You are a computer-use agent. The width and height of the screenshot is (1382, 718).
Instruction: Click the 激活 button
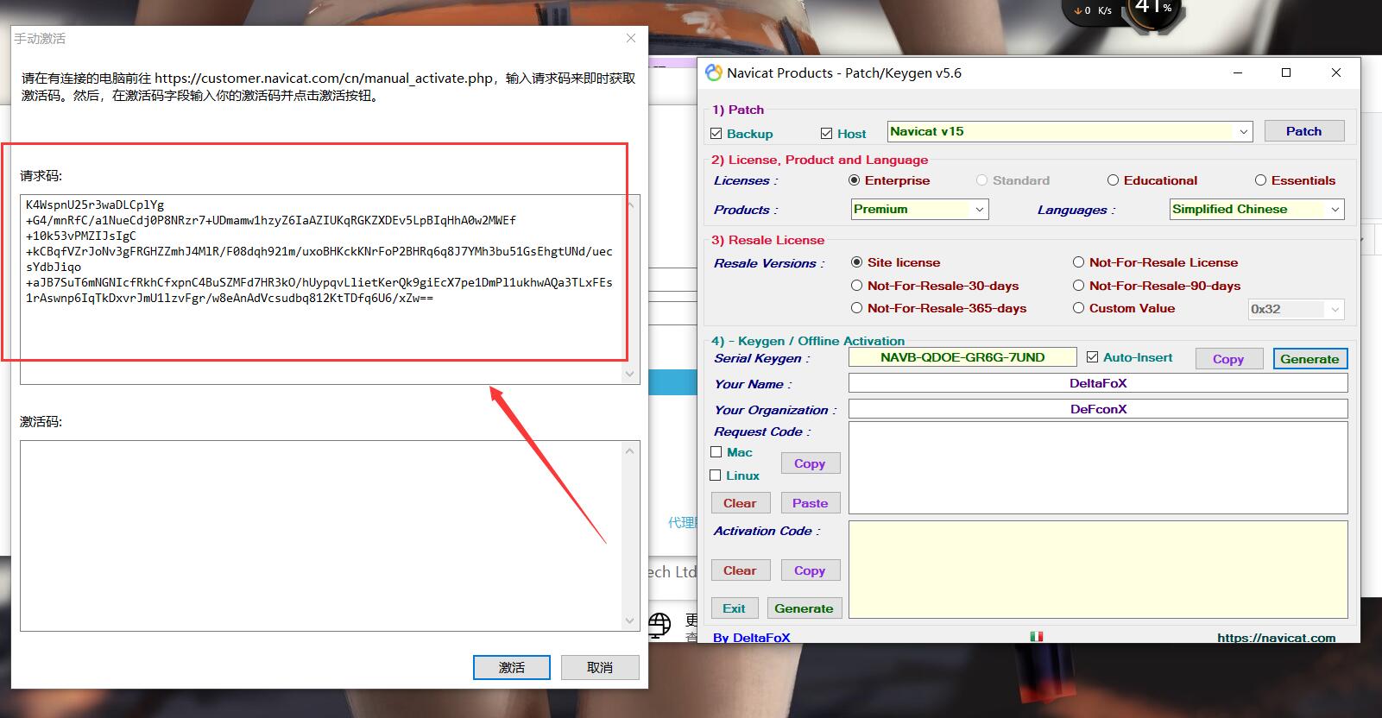(512, 667)
